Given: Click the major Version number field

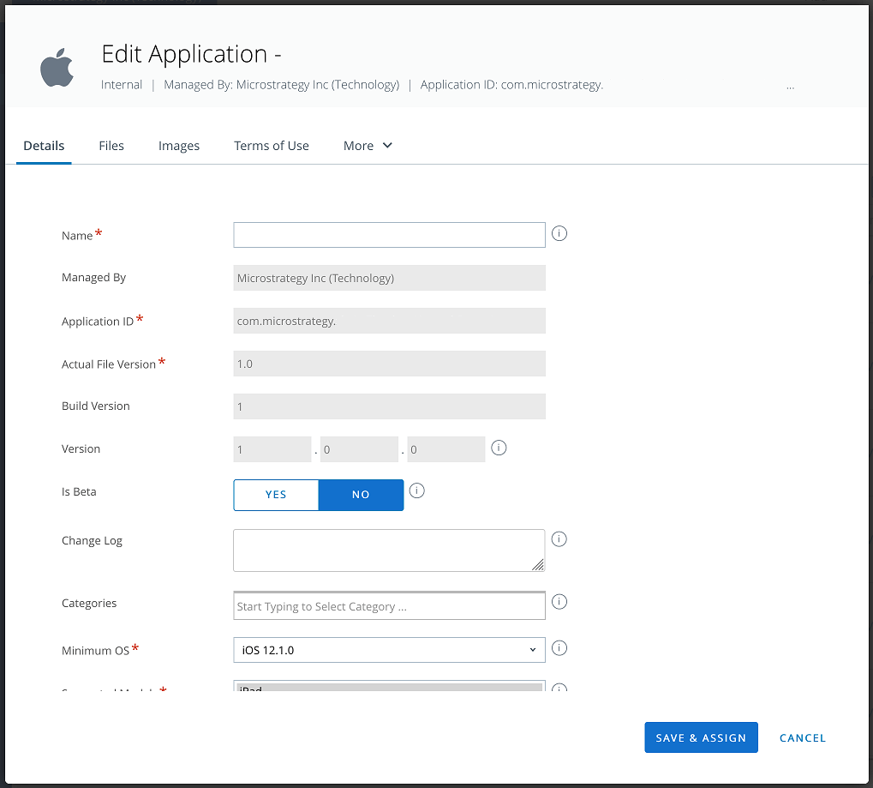Looking at the screenshot, I should click(x=272, y=449).
